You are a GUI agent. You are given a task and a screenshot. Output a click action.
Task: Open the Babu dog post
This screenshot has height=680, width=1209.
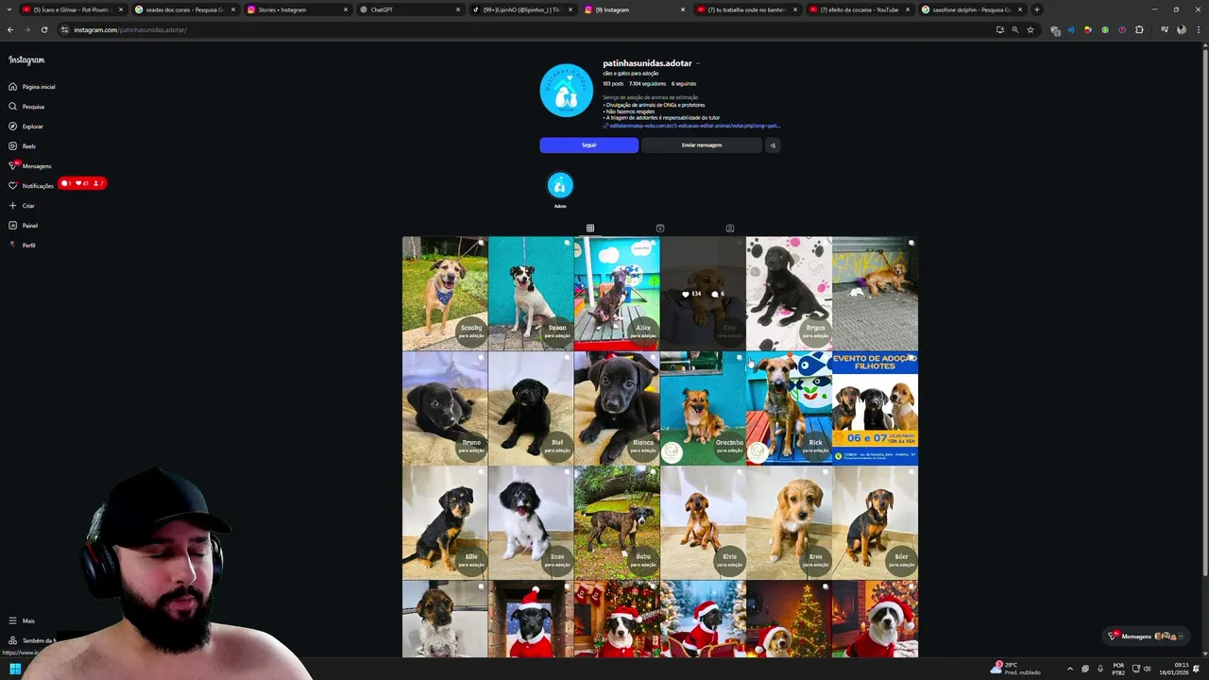click(617, 522)
